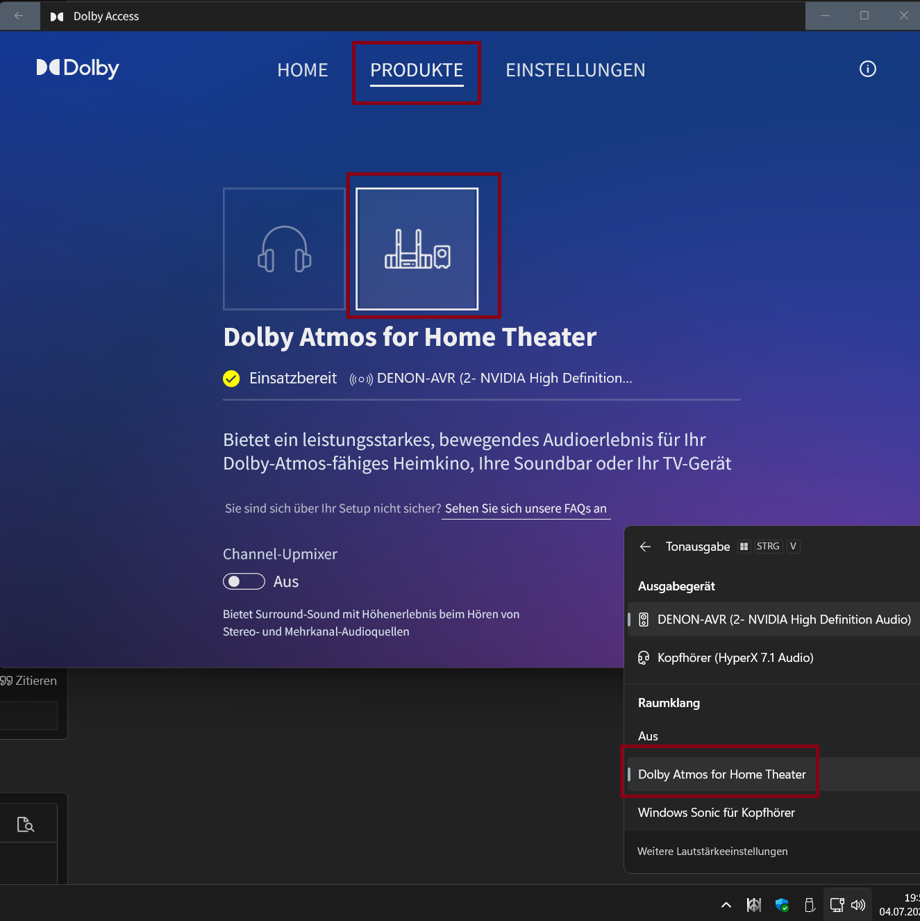Open the volume speaker tray icon
This screenshot has height=921, width=920.
pos(858,905)
